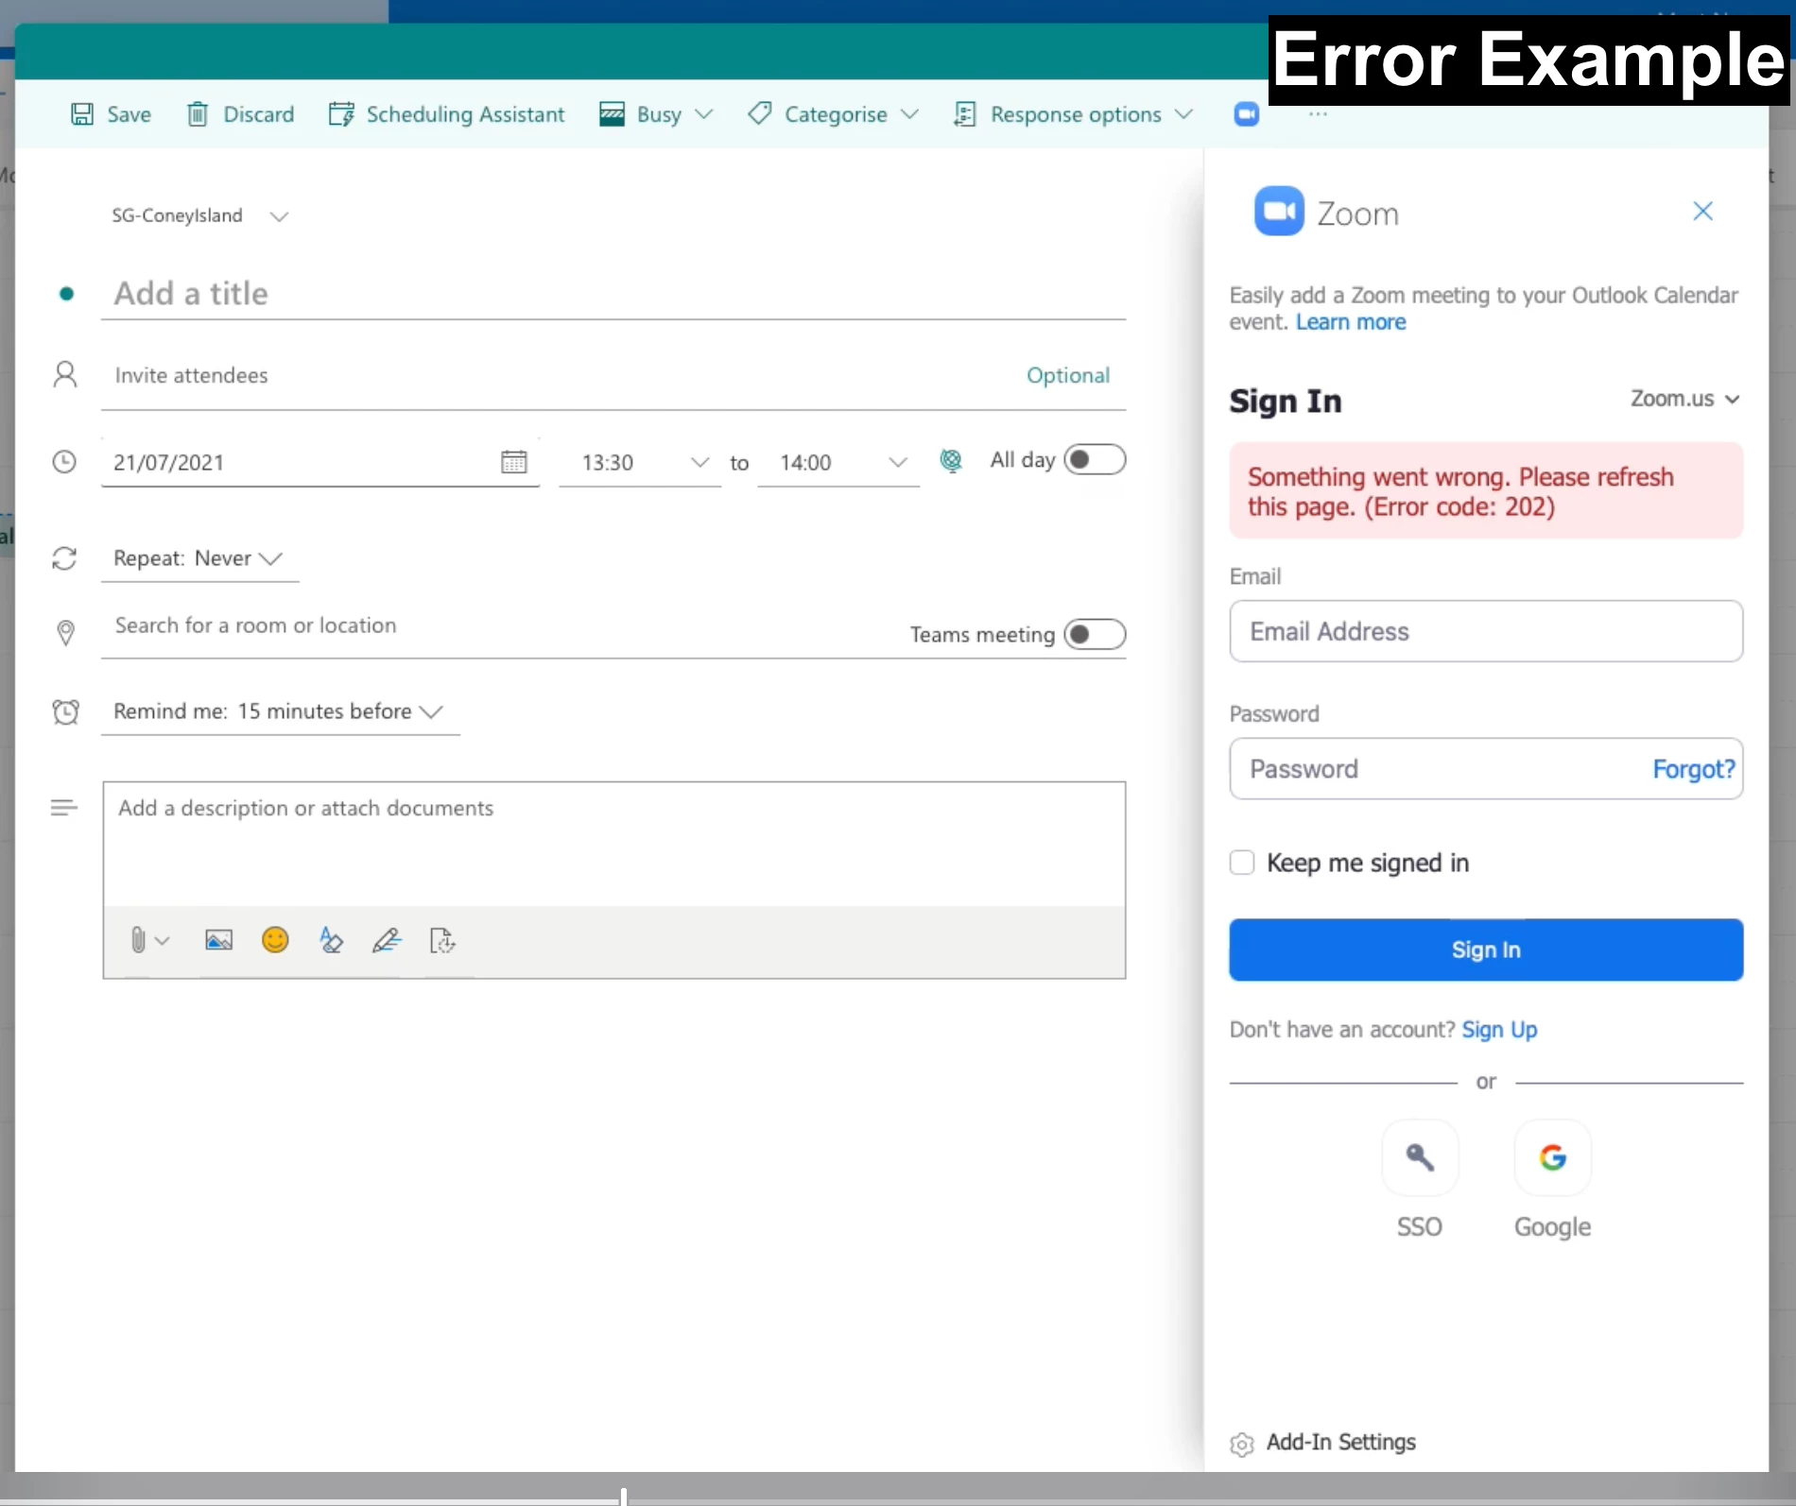Image resolution: width=1796 pixels, height=1506 pixels.
Task: Toggle the All day switch
Action: 1095,460
